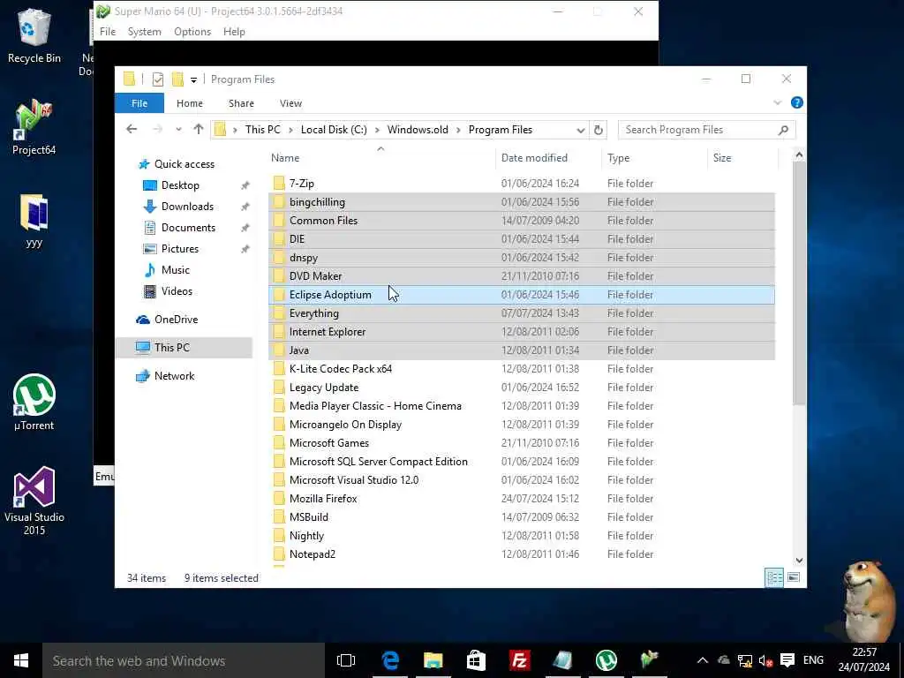Screen dimensions: 904x678
Task: Expand the chevron after Windows.old breadcrumb
Action: click(x=458, y=130)
